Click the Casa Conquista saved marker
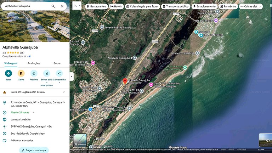This screenshot has width=272, height=153. [201, 35]
